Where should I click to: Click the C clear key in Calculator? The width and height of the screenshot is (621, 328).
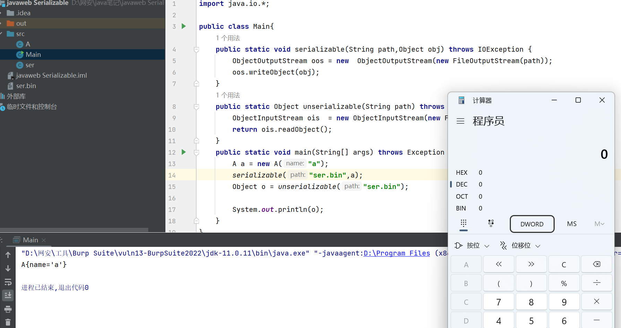564,264
